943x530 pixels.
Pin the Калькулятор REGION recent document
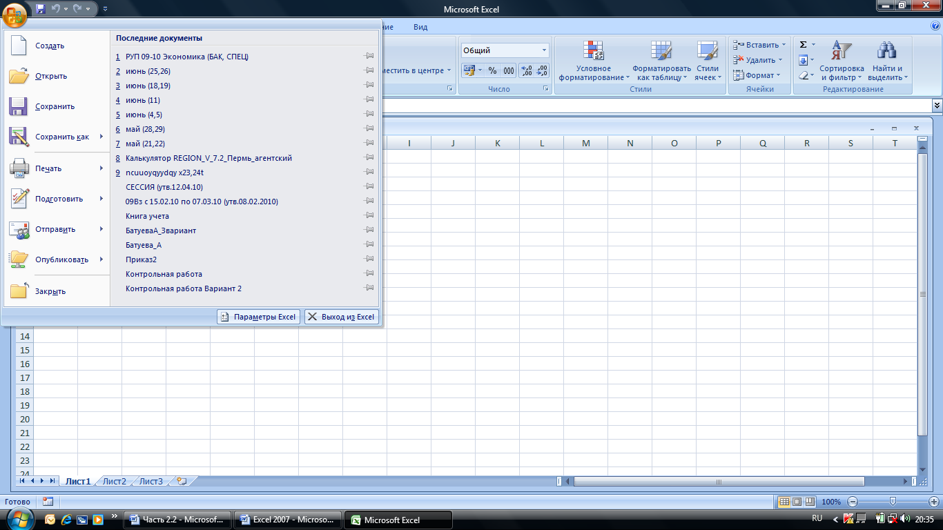(x=369, y=158)
